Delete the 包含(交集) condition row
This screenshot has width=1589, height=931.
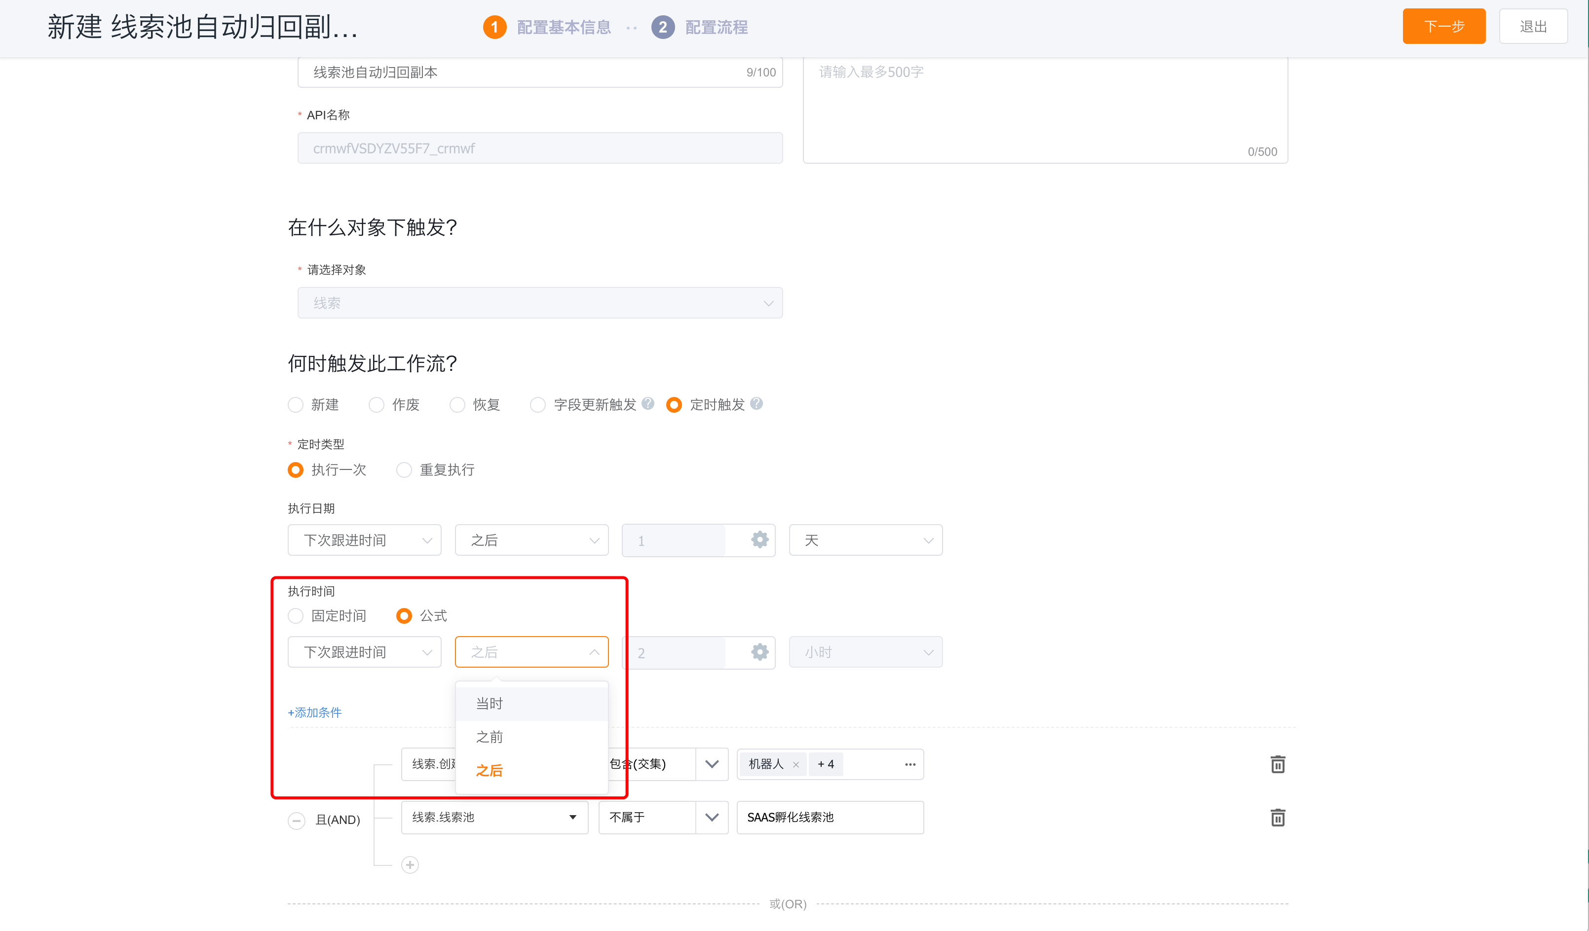pos(1278,764)
